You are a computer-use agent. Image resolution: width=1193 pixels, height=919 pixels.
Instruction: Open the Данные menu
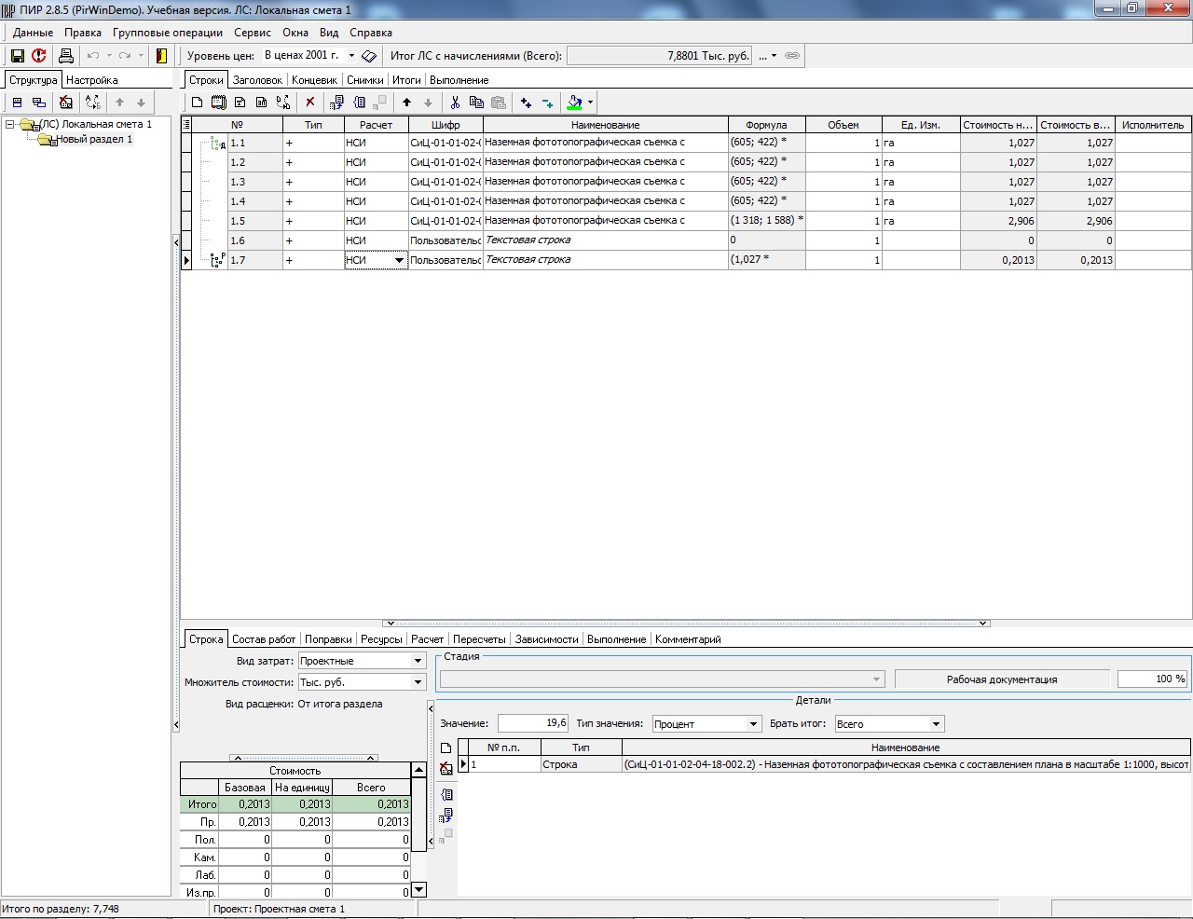(33, 32)
